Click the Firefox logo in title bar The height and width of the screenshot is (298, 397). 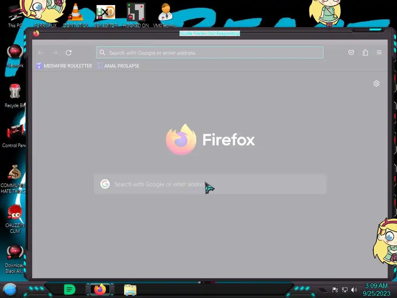(36, 33)
